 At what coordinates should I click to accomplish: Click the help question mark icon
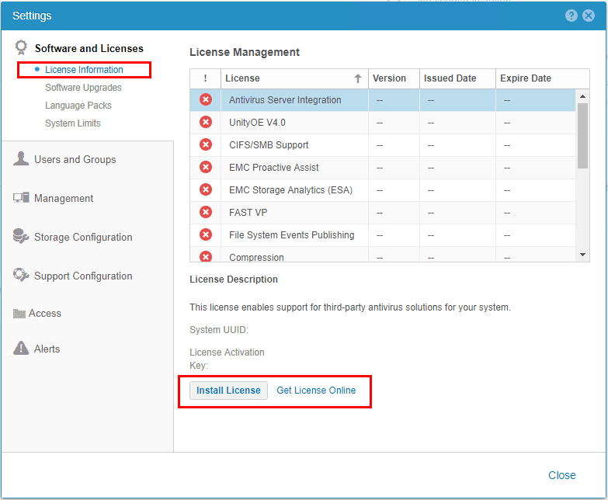(572, 16)
